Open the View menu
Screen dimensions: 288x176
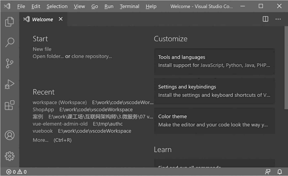(79, 6)
